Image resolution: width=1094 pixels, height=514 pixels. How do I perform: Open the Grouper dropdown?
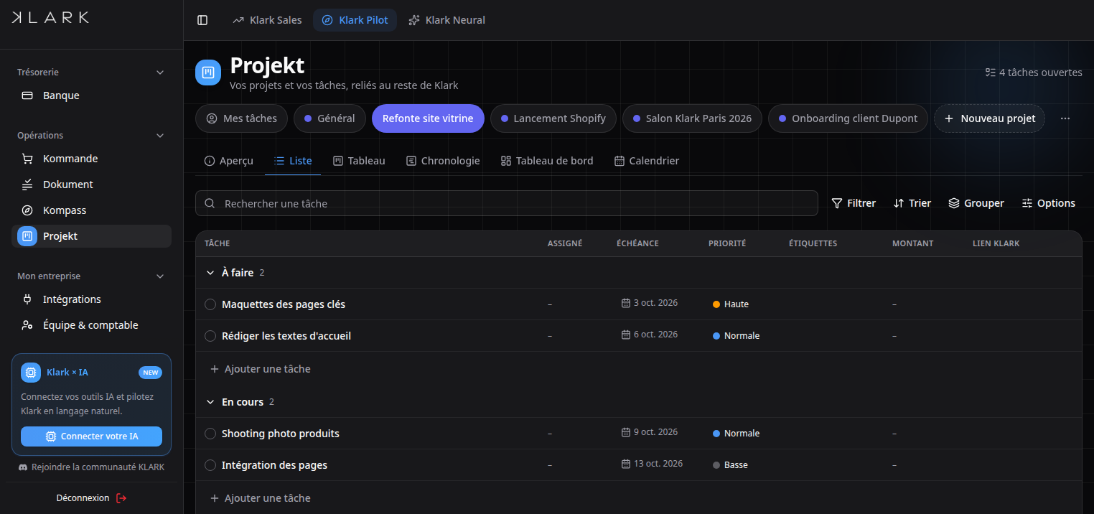(x=976, y=203)
